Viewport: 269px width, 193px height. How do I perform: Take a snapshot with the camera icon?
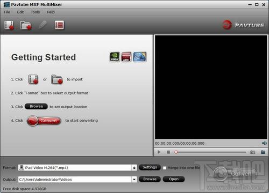tap(252, 152)
